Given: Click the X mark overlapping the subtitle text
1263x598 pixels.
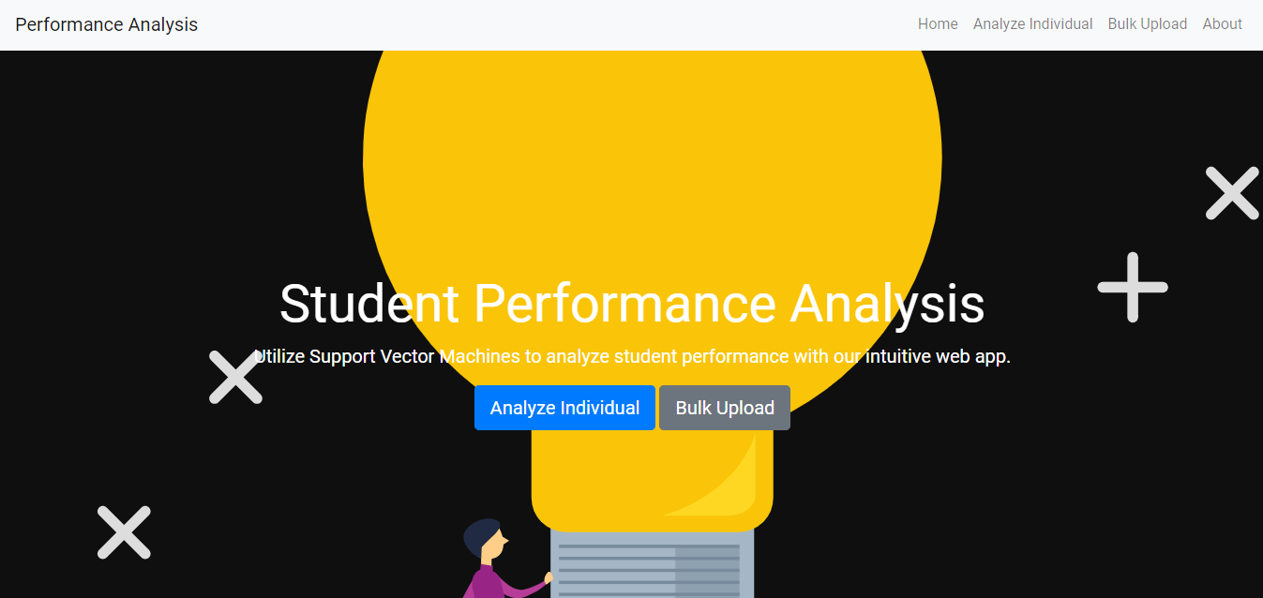Looking at the screenshot, I should pyautogui.click(x=235, y=377).
